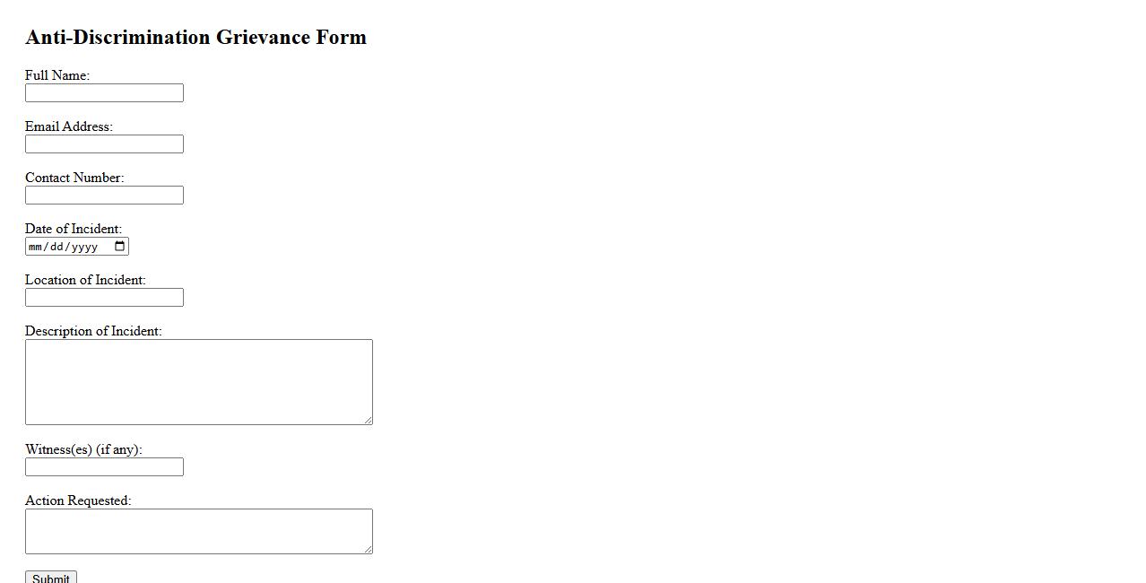The height and width of the screenshot is (583, 1146).
Task: Click the "Contact Number:" label
Action: 74,178
